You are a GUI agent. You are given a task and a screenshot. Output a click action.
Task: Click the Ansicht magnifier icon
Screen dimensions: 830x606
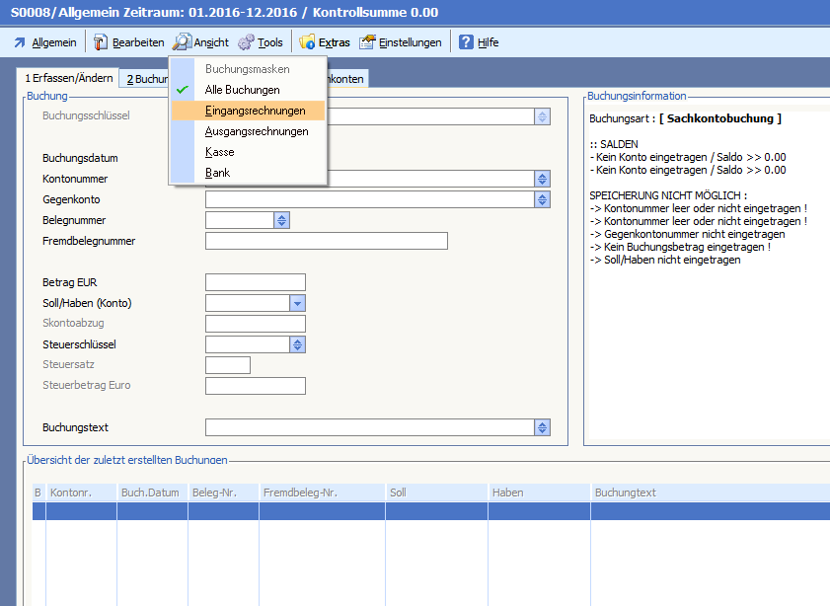[x=182, y=42]
